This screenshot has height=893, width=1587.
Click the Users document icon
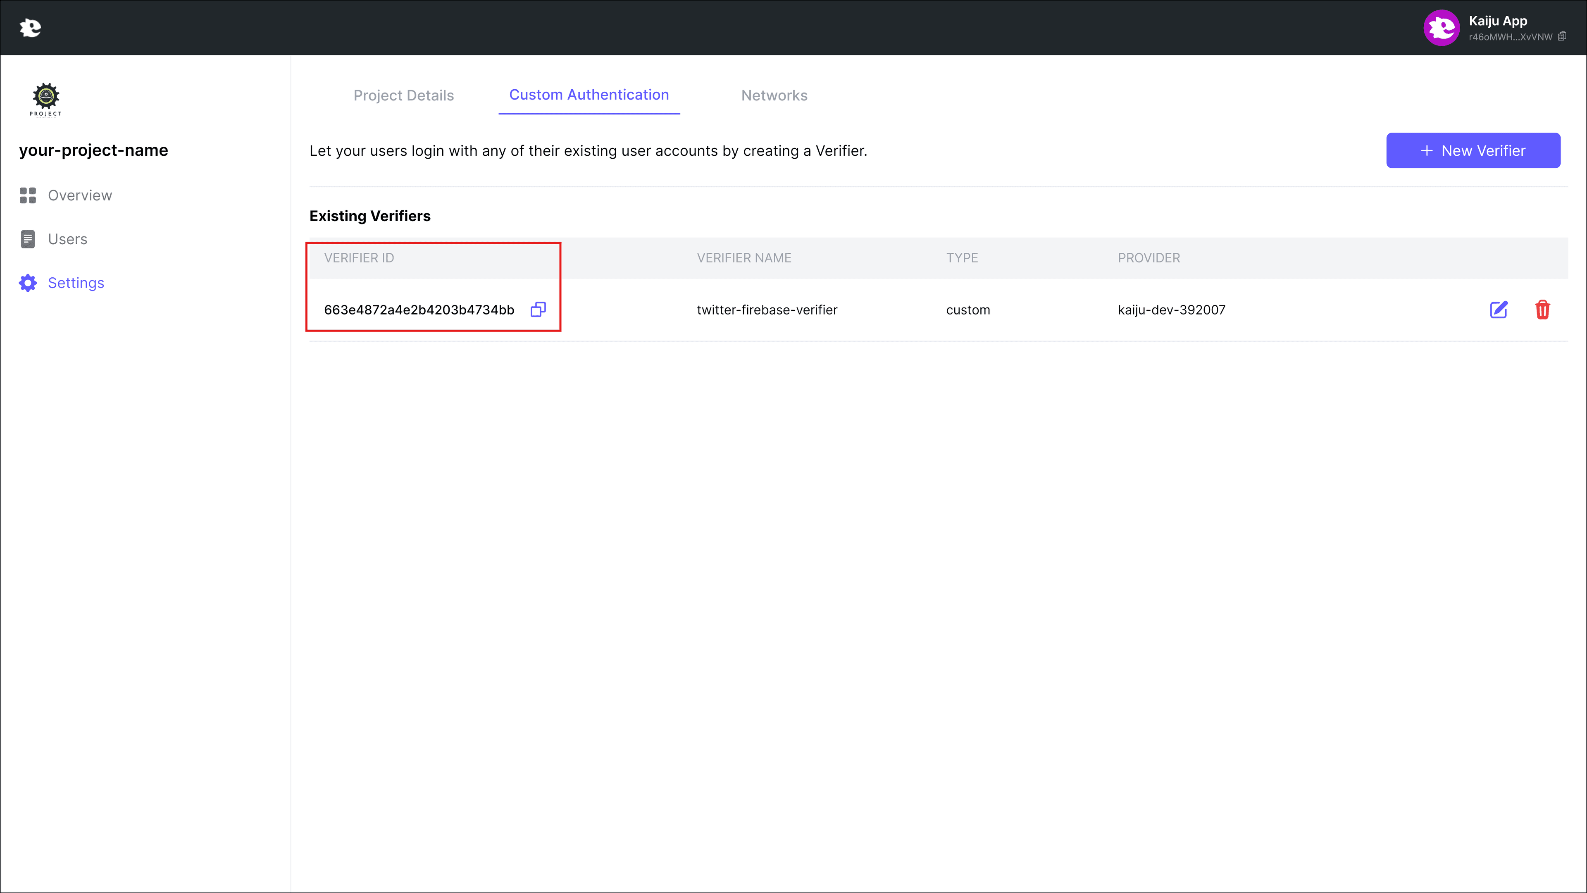click(x=28, y=239)
